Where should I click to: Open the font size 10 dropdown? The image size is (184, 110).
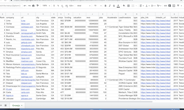98,5
